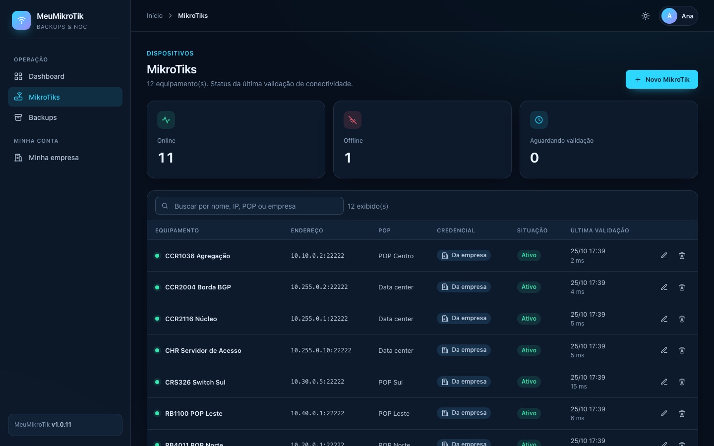Edit the CHR Servidor de Acesso device
The height and width of the screenshot is (446, 714).
tap(664, 350)
